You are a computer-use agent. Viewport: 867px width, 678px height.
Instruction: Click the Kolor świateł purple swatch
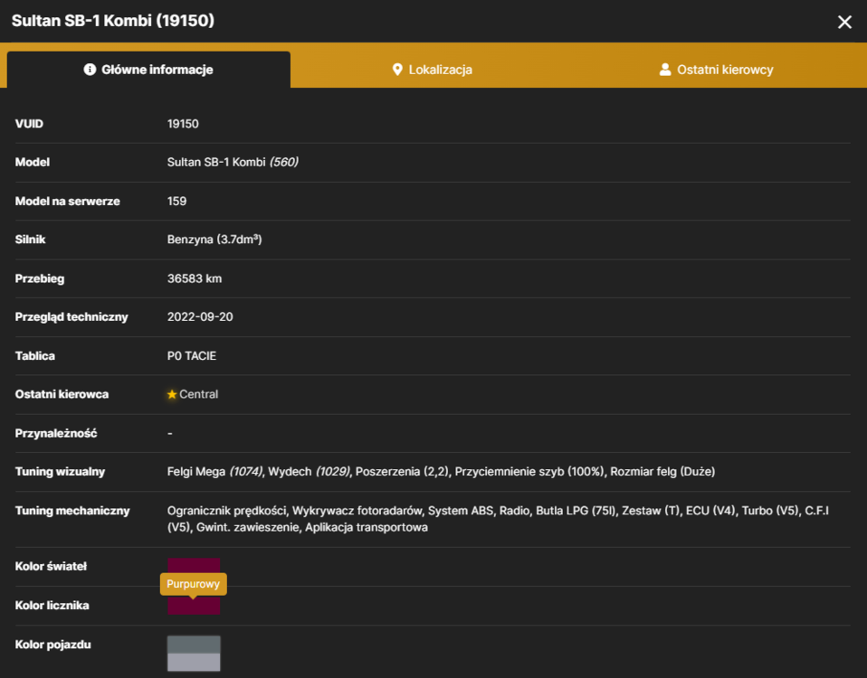(194, 565)
